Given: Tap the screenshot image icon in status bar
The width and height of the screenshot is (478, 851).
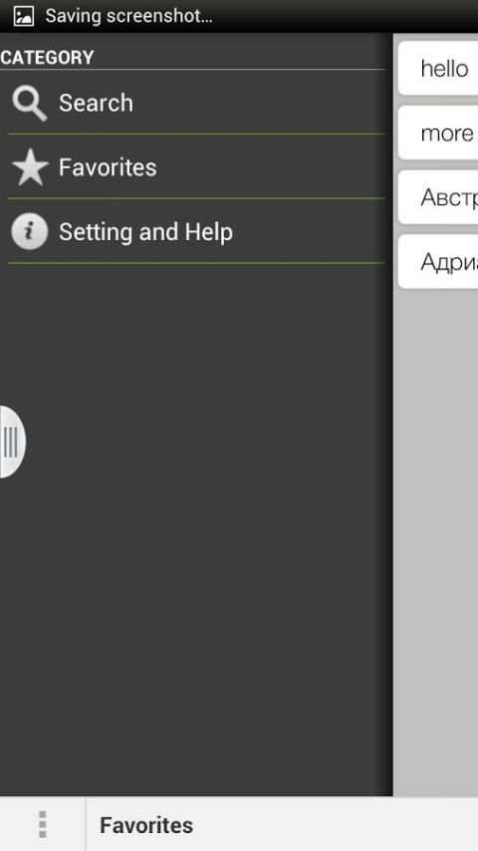Looking at the screenshot, I should (x=23, y=16).
